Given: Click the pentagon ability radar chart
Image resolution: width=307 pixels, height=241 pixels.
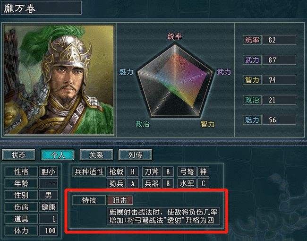Looking at the screenshot, I should pos(175,81).
